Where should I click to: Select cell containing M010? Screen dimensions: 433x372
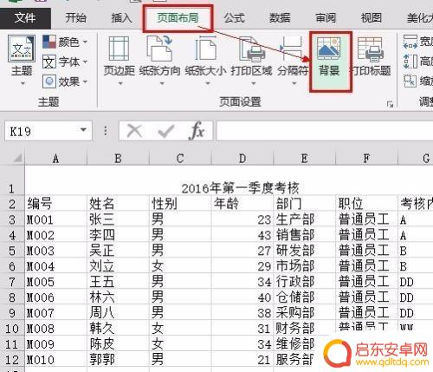pyautogui.click(x=56, y=360)
